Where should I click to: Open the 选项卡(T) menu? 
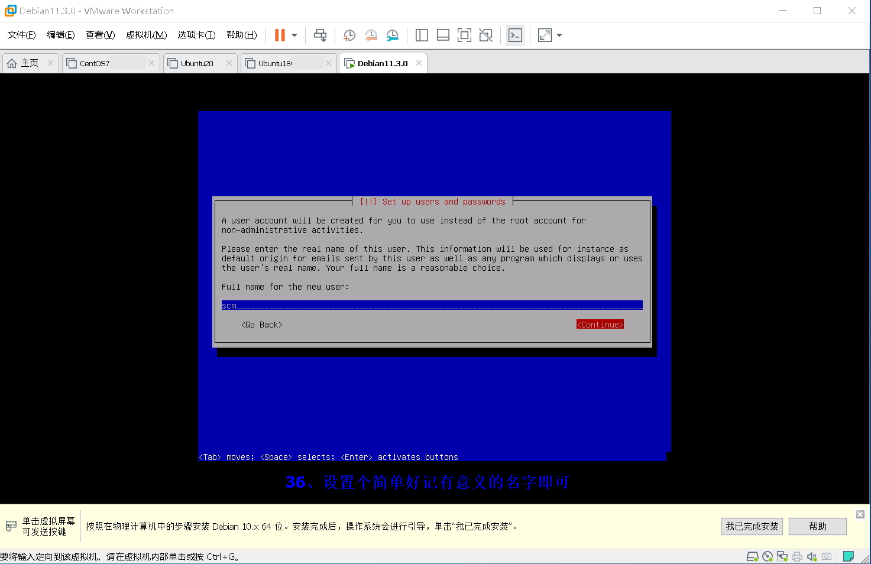196,35
